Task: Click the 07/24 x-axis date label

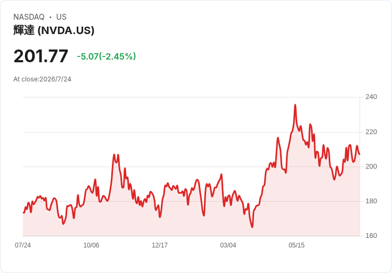Action: (23, 245)
